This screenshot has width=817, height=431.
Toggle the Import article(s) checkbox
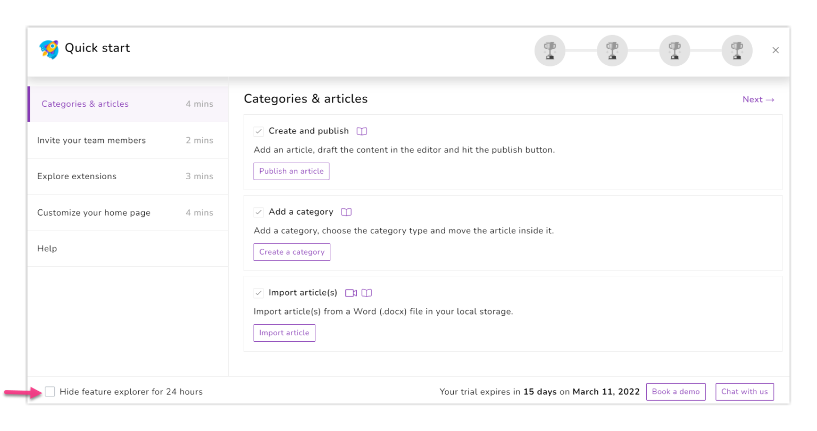(x=259, y=293)
